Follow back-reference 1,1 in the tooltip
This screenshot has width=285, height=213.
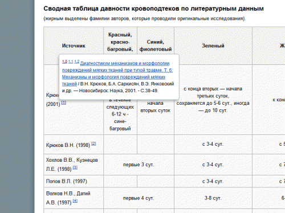(71, 62)
